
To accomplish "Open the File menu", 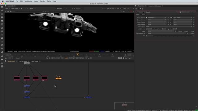I will (x=17, y=1).
